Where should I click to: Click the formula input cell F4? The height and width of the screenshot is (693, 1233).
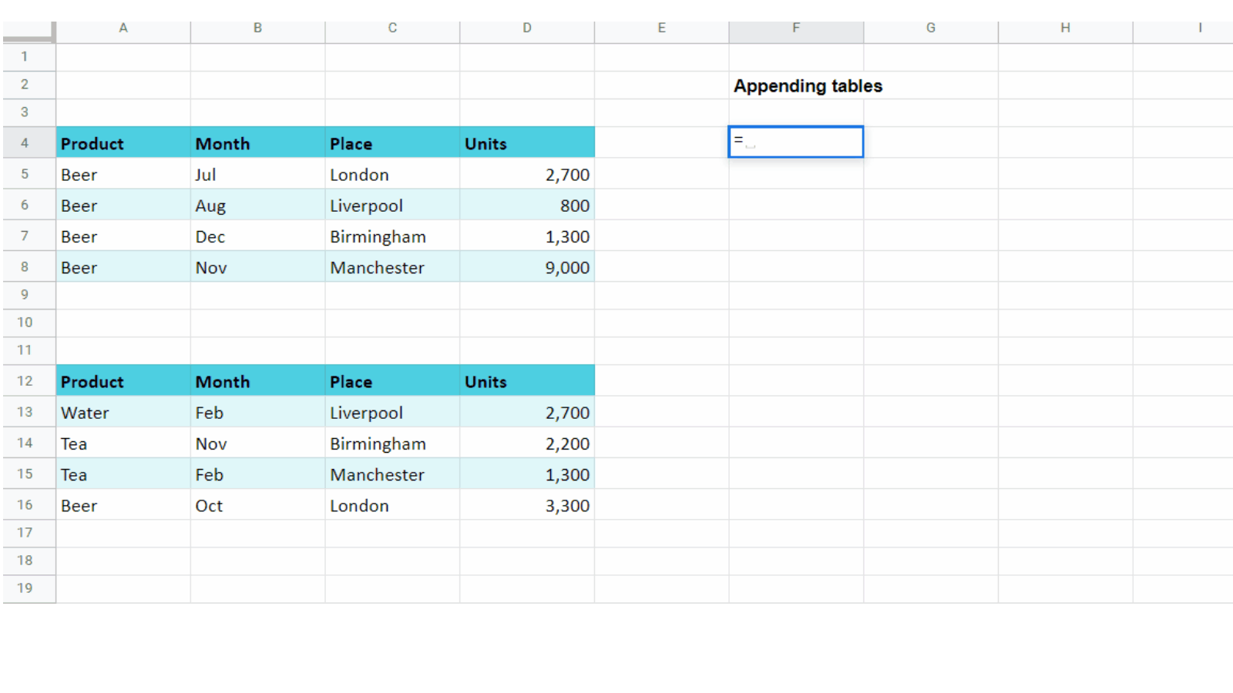pos(795,142)
